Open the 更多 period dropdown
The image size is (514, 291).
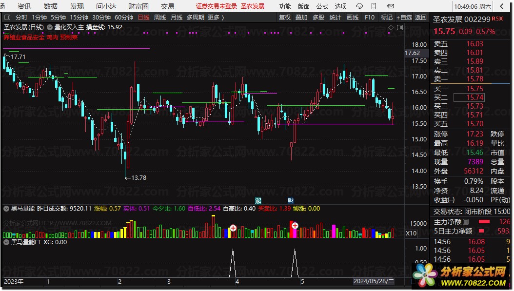coord(216,18)
